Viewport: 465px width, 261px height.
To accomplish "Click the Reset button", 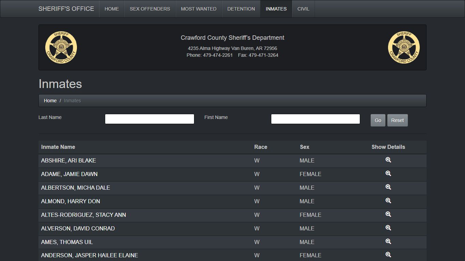I will pyautogui.click(x=398, y=120).
